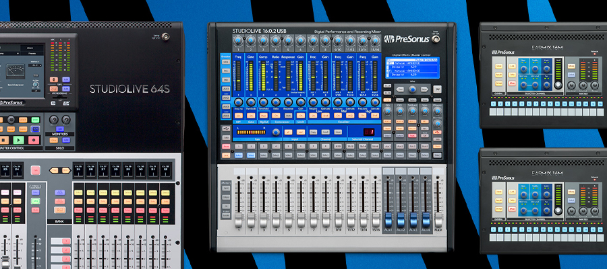Image resolution: width=607 pixels, height=269 pixels.
Task: Adjust the 15/16 trim knob on StudioLive 16.0.2
Action: click(x=375, y=40)
